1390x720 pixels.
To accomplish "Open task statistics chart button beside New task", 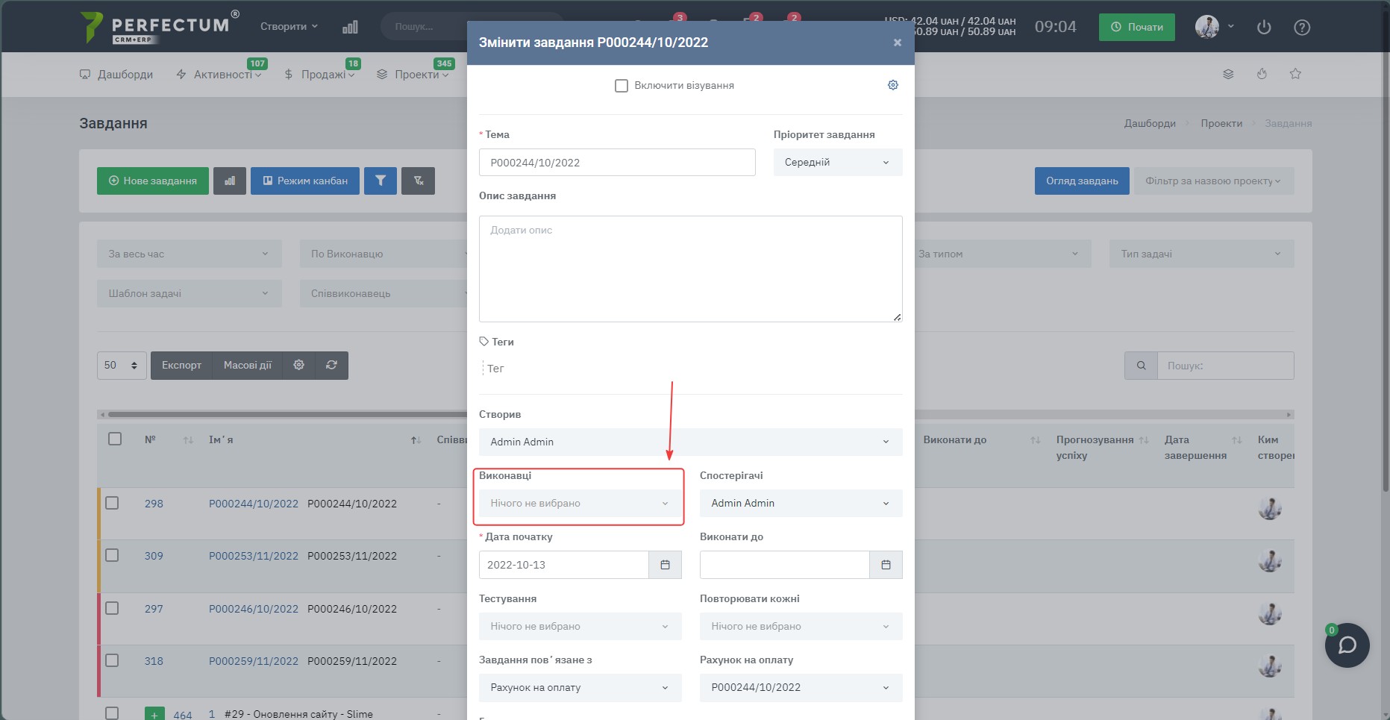I will click(x=230, y=181).
